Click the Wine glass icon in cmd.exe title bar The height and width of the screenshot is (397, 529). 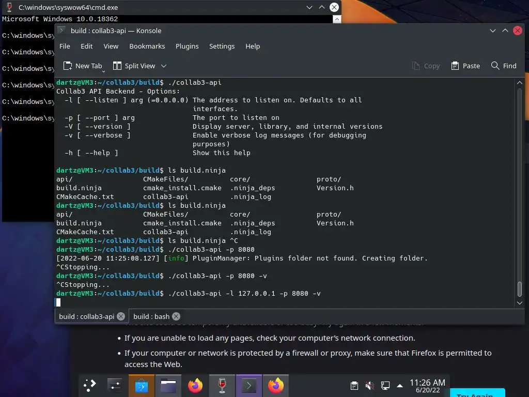pyautogui.click(x=9, y=7)
